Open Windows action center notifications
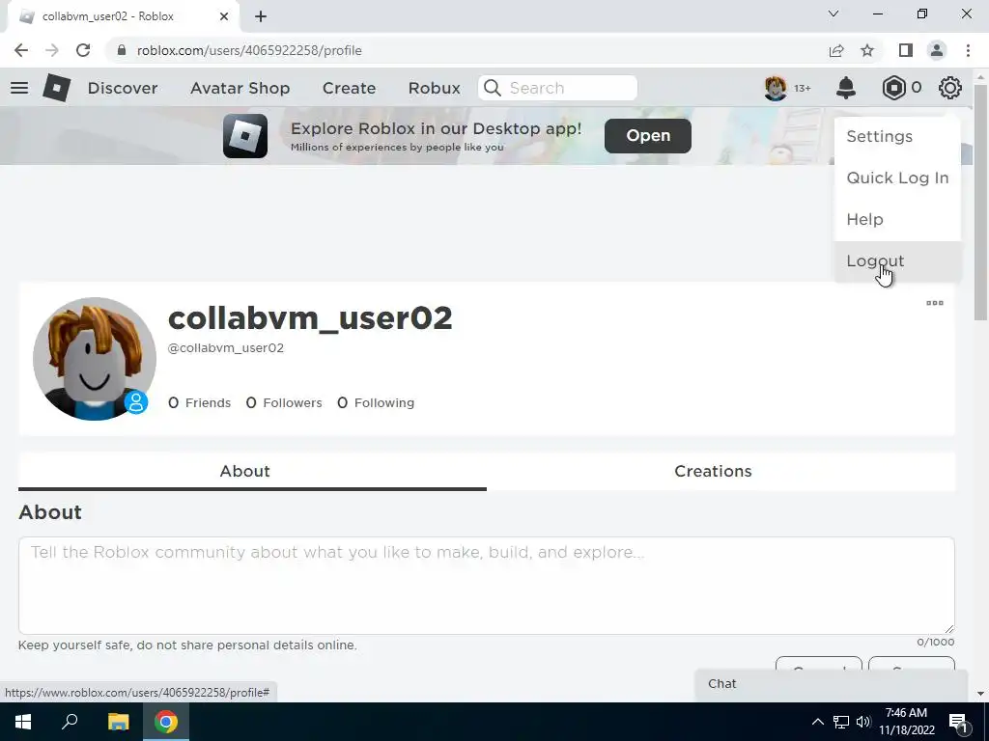This screenshot has height=741, width=989. (959, 723)
